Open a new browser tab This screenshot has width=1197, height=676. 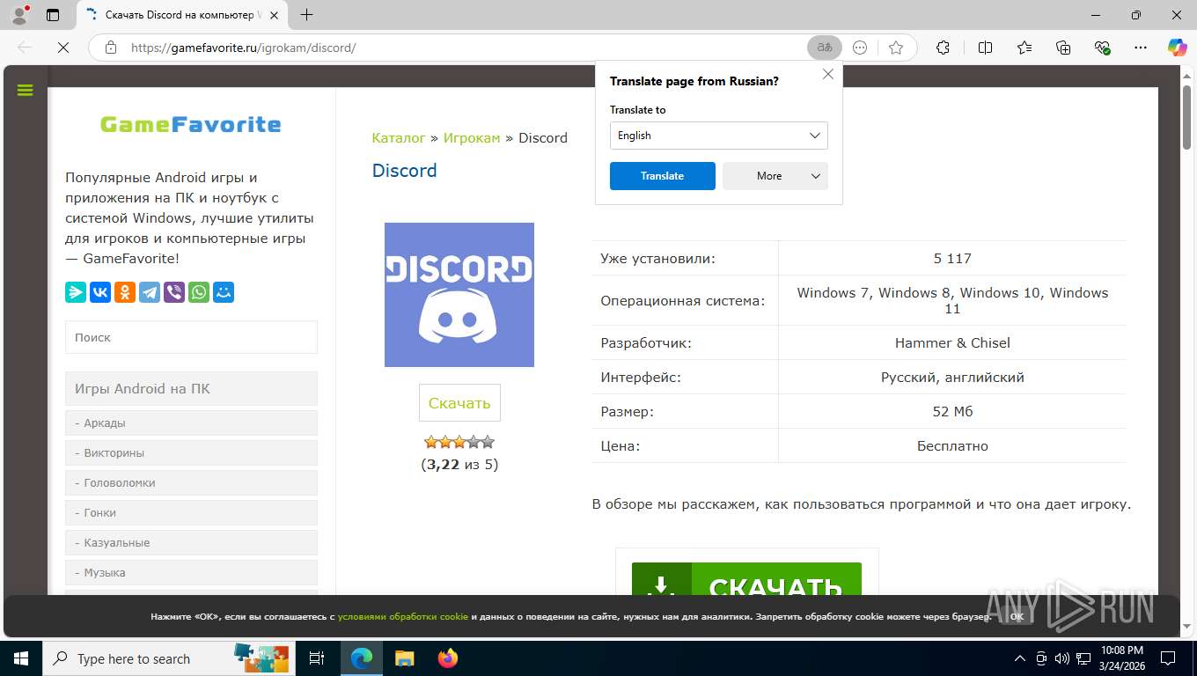(x=306, y=15)
